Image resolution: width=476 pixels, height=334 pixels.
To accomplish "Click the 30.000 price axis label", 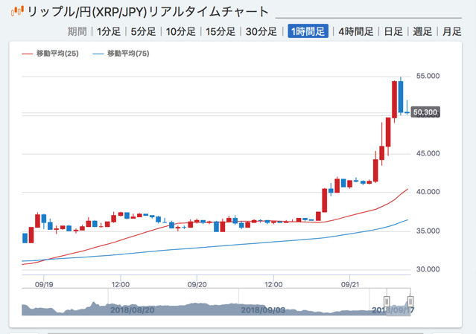I will 428,269.
